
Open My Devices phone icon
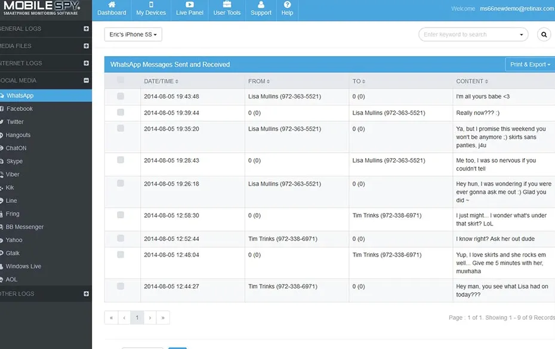click(151, 5)
